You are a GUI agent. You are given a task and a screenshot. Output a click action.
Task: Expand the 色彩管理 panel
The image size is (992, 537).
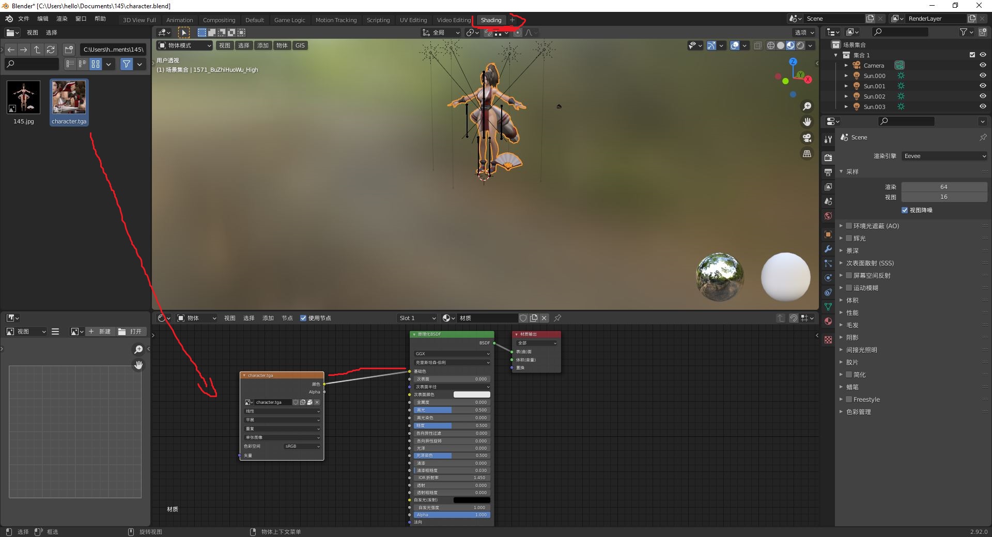[859, 412]
